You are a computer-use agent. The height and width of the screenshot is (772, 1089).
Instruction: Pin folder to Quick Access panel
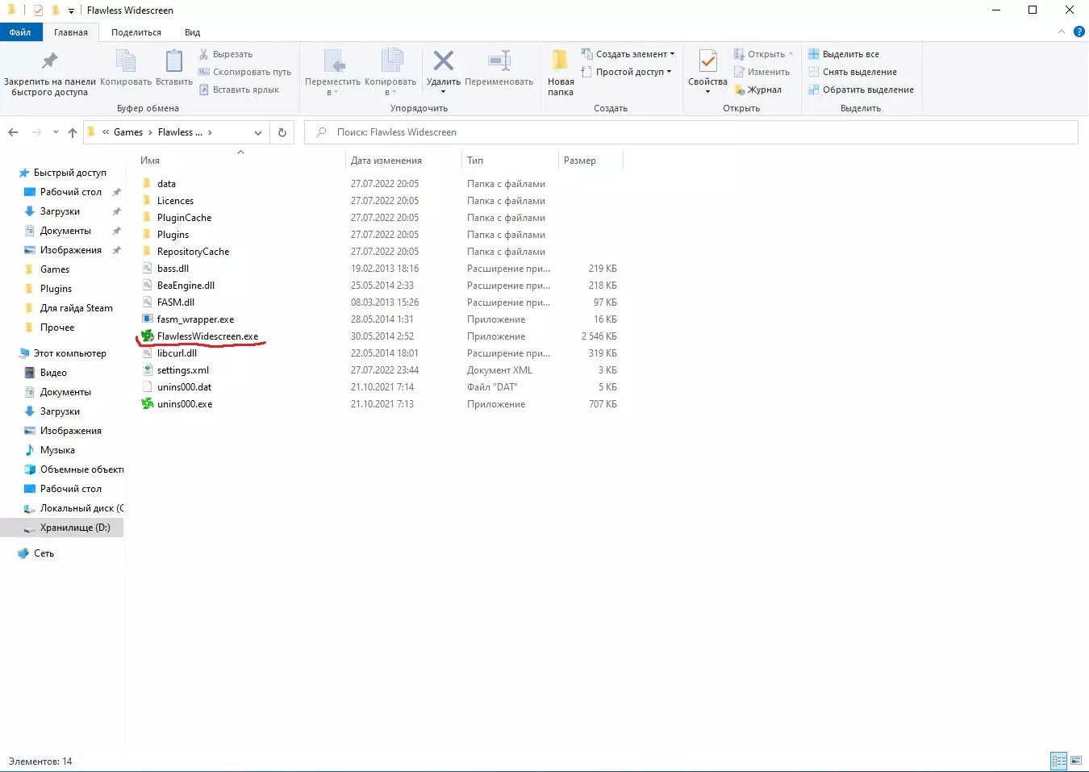50,73
